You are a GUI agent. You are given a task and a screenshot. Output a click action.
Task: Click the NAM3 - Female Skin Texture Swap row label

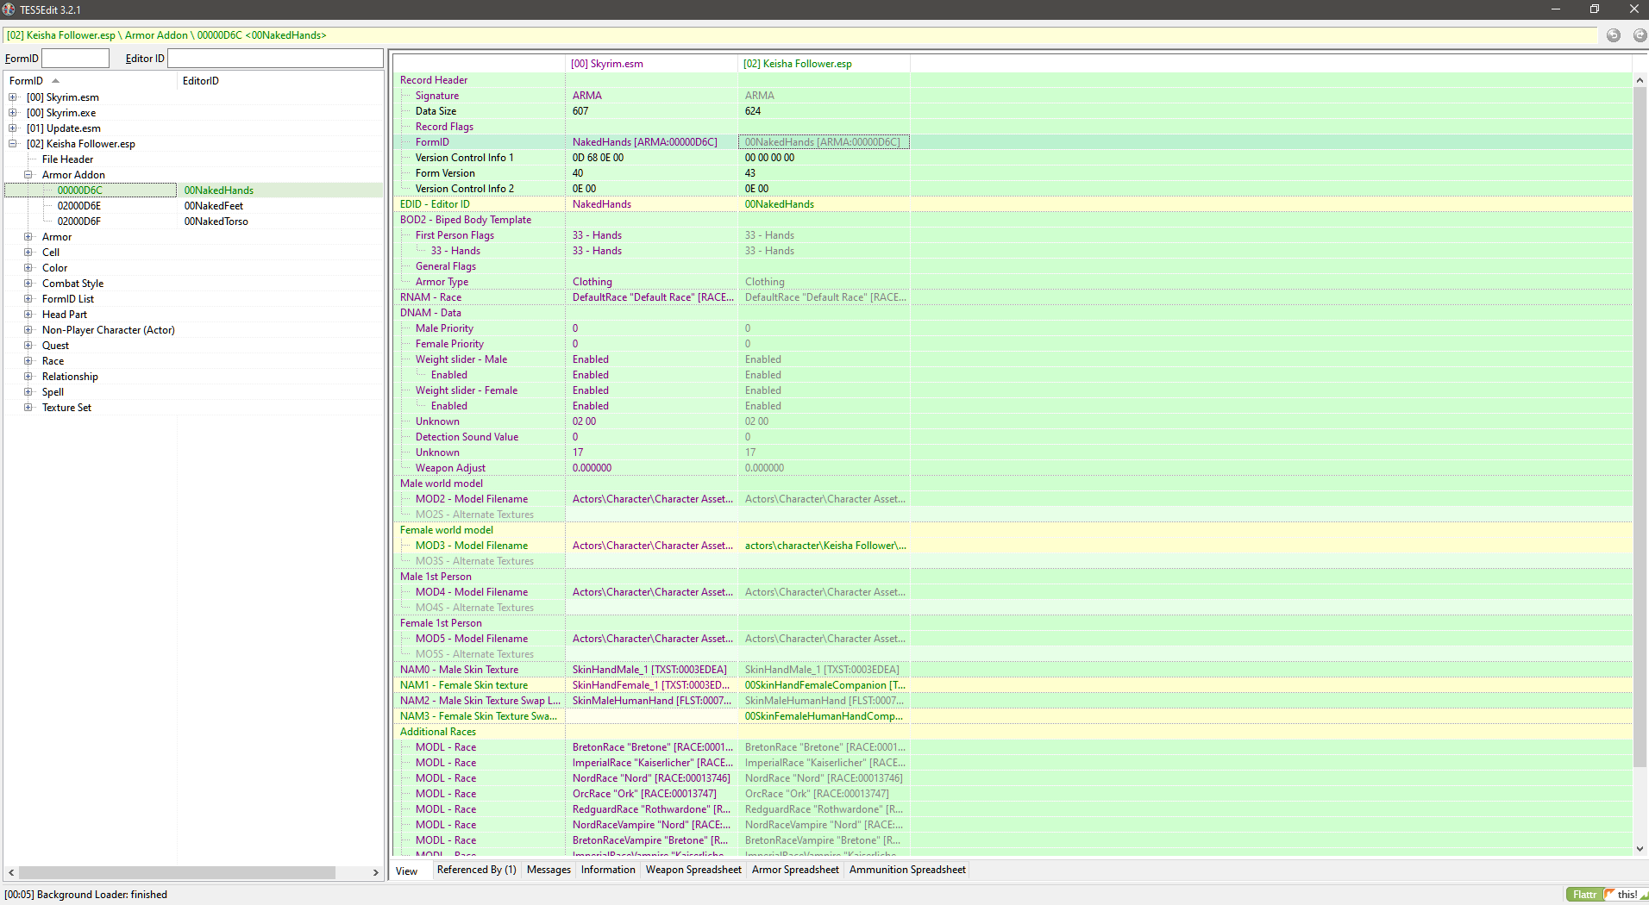tap(479, 716)
